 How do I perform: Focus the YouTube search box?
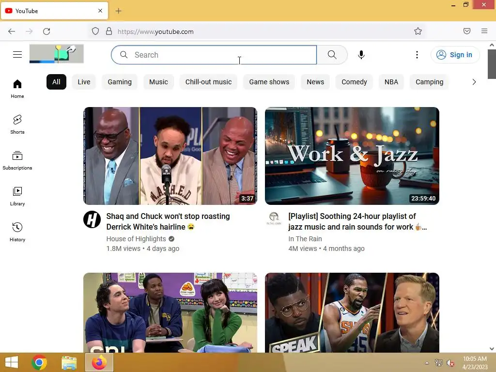tap(214, 55)
